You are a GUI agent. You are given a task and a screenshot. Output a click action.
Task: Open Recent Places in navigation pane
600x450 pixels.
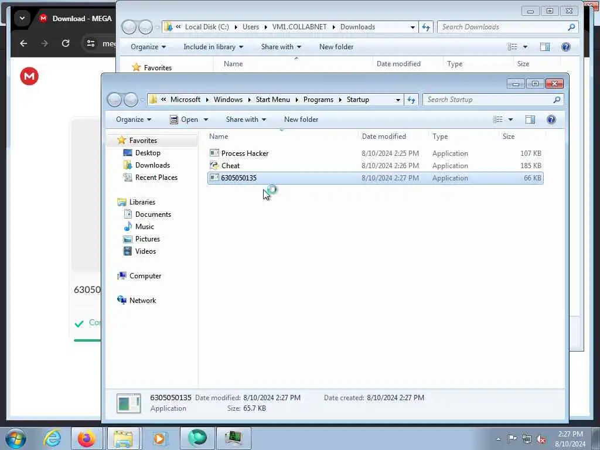(156, 177)
